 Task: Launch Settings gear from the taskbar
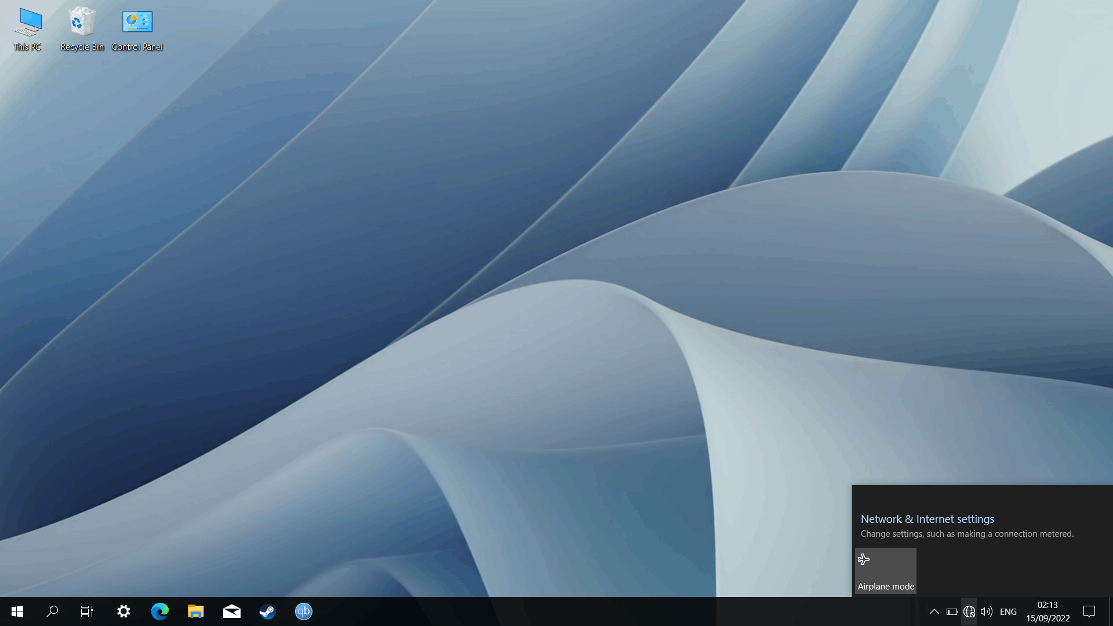123,612
